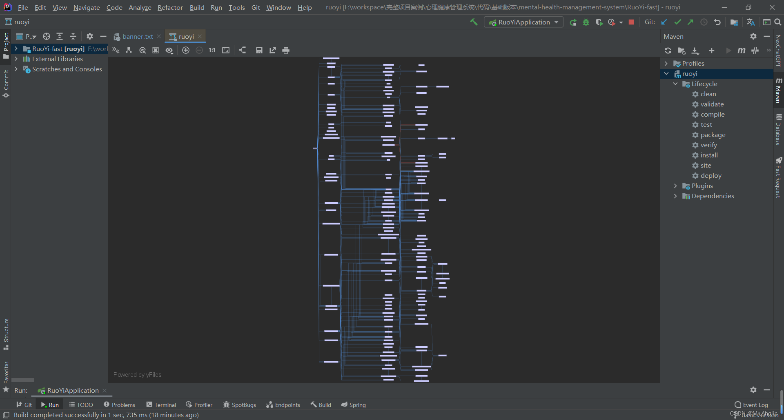Screen dimensions: 784x420
Task: Open the Terminal tool window tab
Action: (x=161, y=405)
